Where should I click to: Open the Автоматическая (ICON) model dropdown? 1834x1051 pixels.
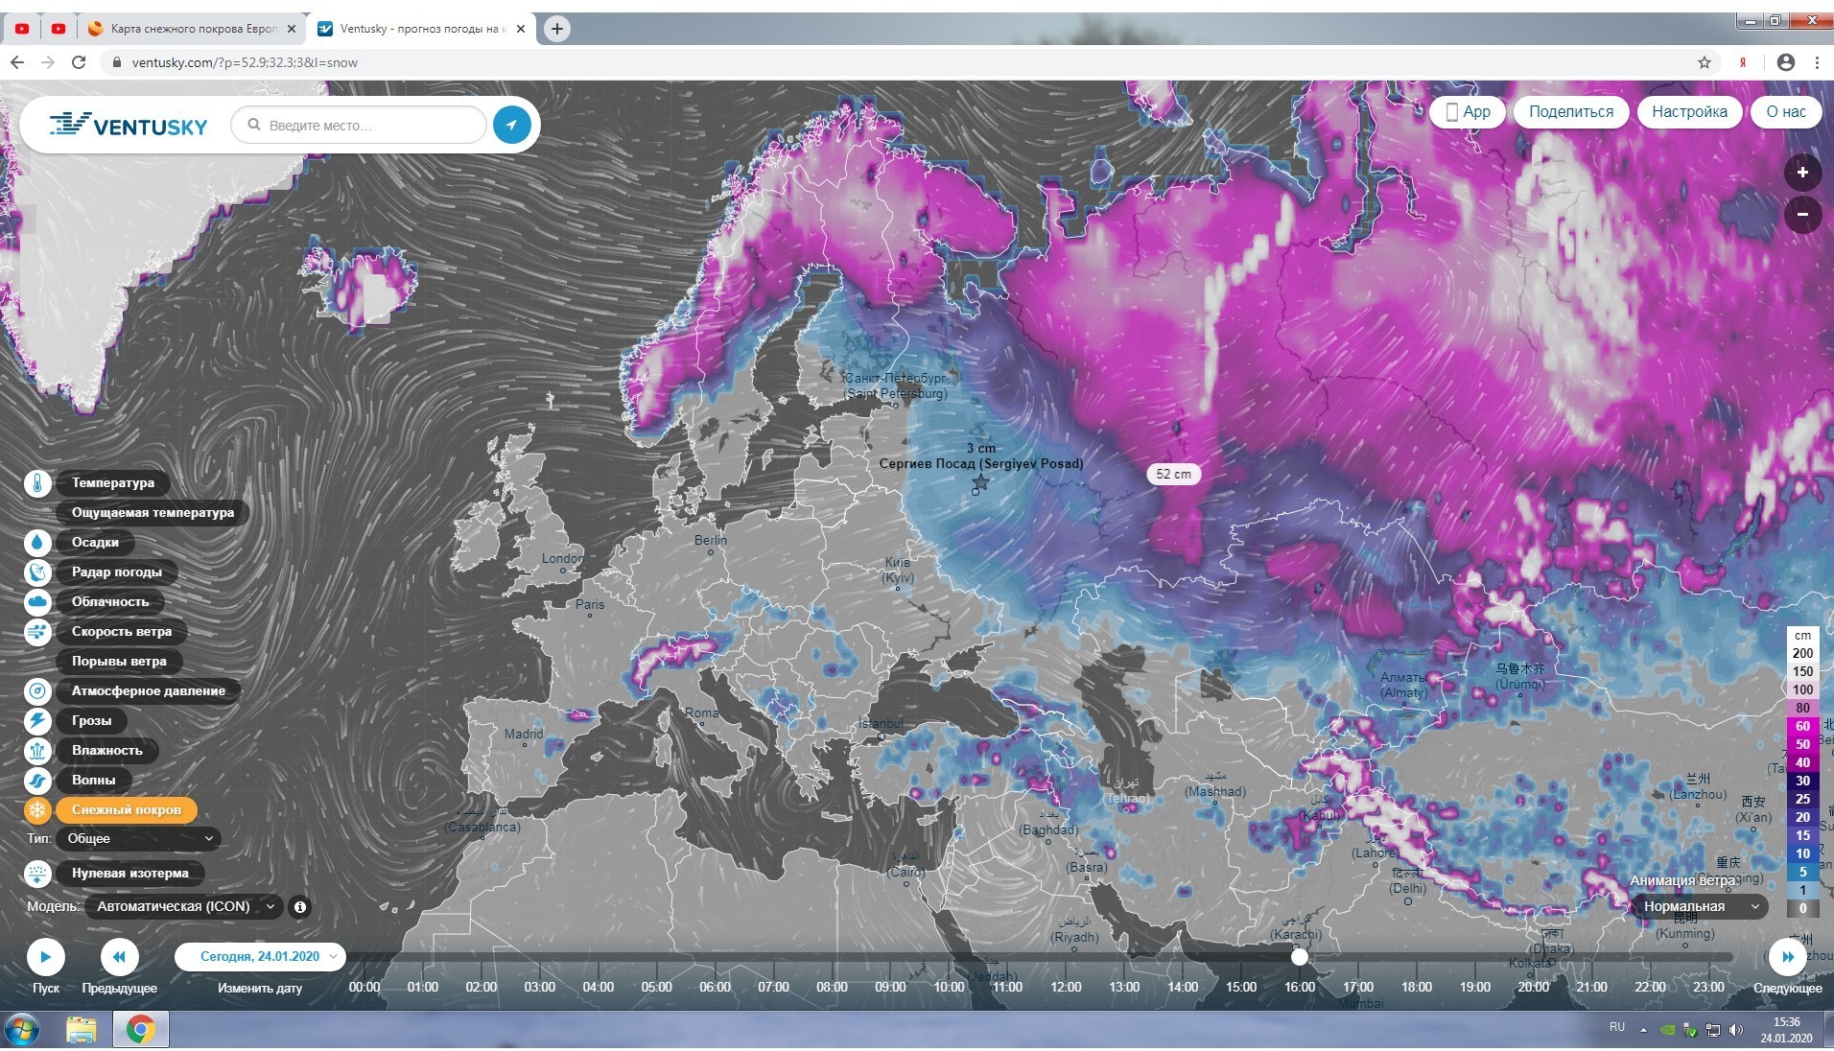[183, 907]
